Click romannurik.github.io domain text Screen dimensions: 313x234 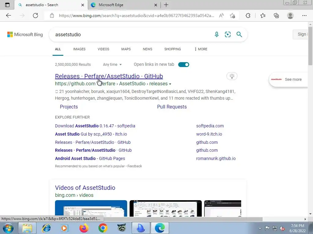click(216, 158)
